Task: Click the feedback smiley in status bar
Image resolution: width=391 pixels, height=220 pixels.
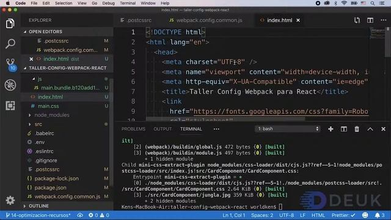Action: [365, 215]
